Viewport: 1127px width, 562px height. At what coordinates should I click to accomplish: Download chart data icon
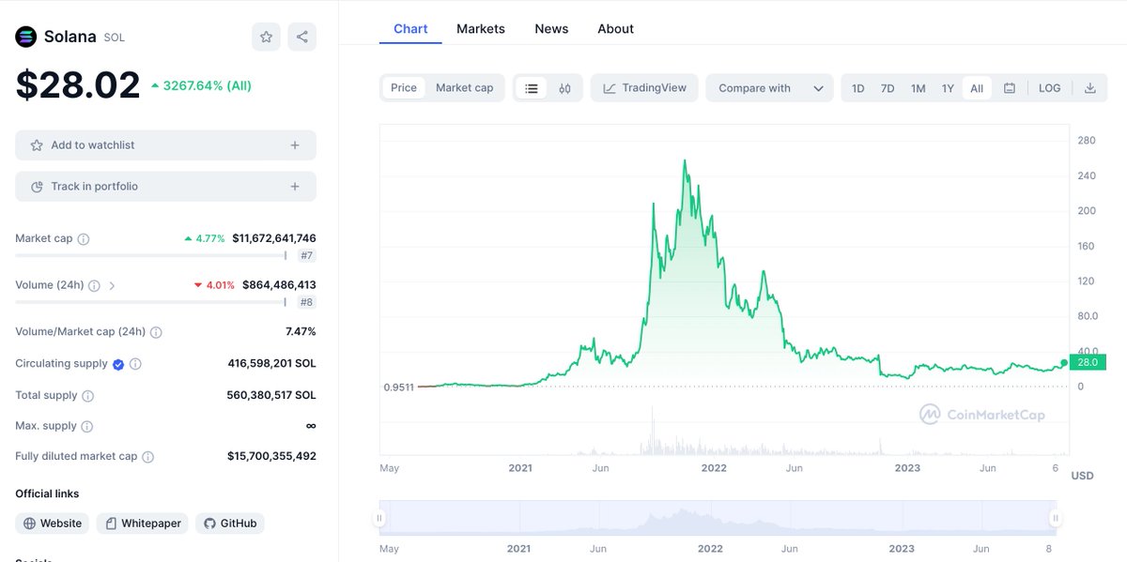1090,88
